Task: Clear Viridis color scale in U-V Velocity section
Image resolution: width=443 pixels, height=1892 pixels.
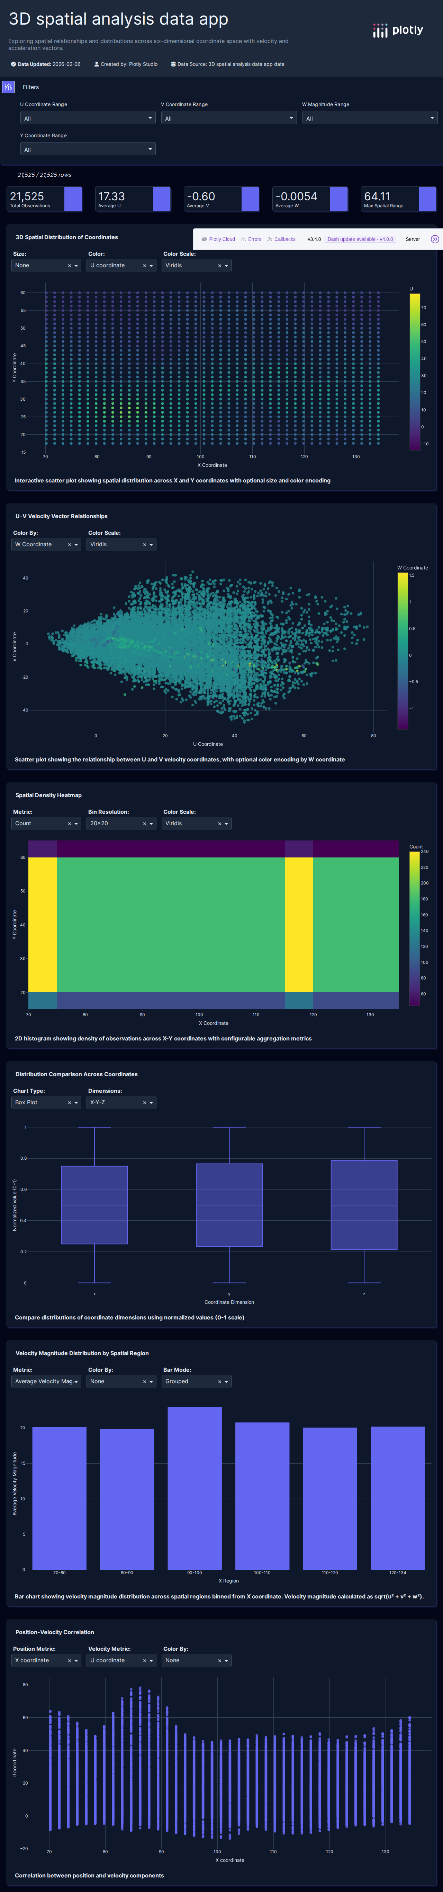Action: pyautogui.click(x=144, y=545)
